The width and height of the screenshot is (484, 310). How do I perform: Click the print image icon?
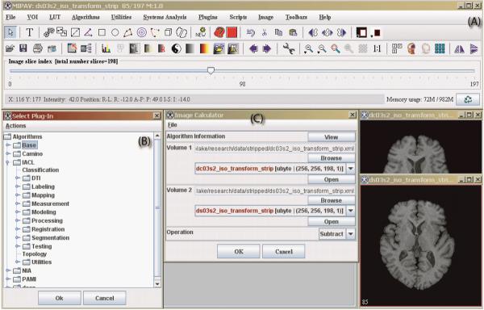coord(38,48)
